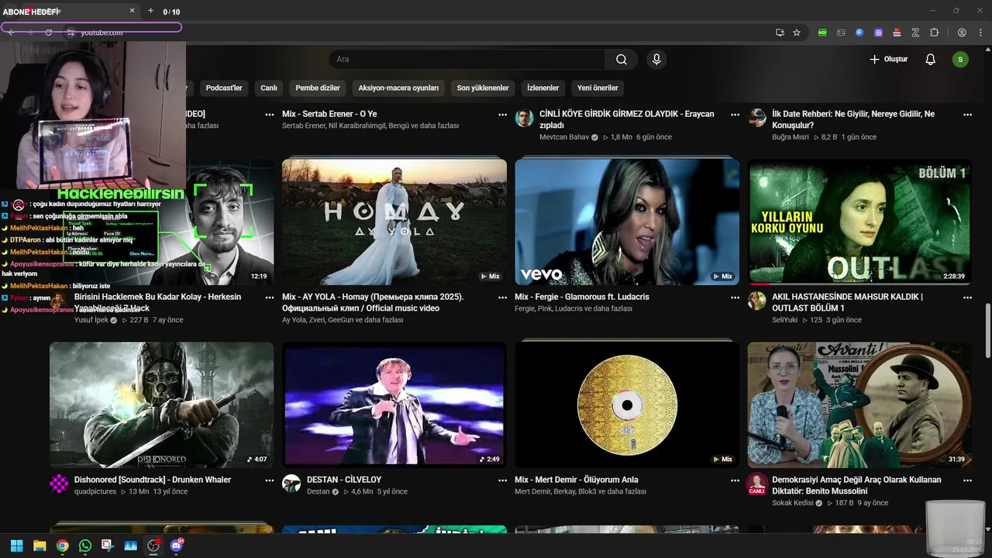
Task: Open the blue circle extension icon
Action: [x=859, y=33]
